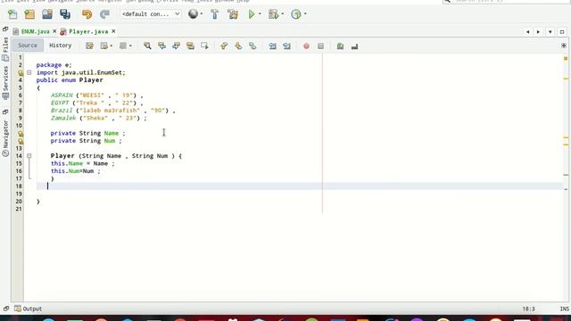This screenshot has width=571, height=321.
Task: Shift the line left
Action: point(272,45)
